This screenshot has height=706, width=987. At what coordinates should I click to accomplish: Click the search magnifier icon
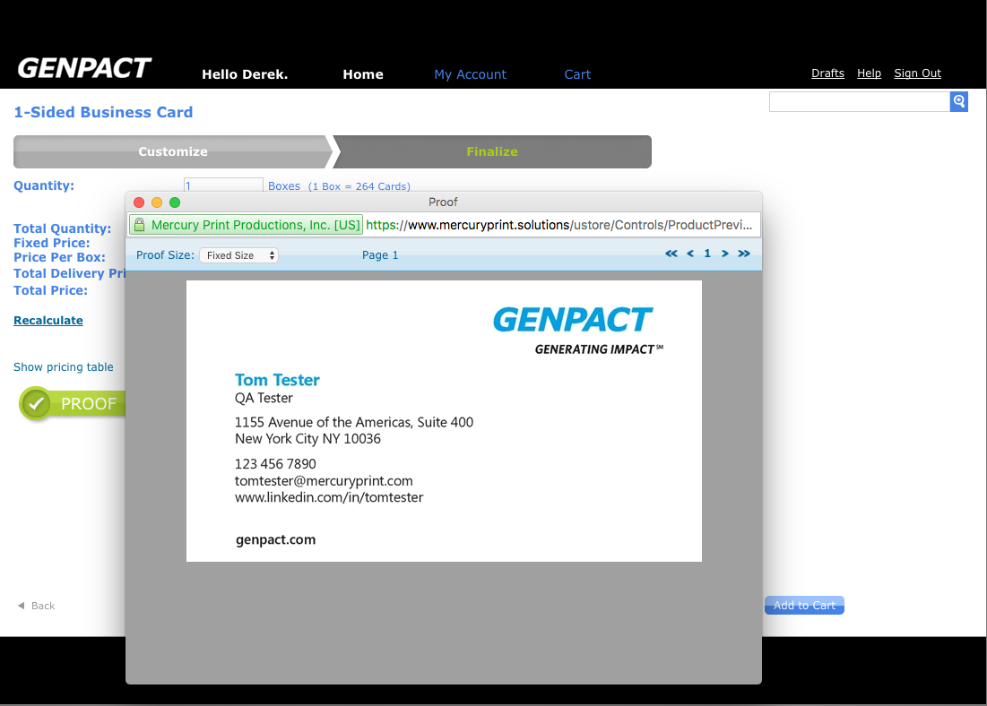pos(958,101)
